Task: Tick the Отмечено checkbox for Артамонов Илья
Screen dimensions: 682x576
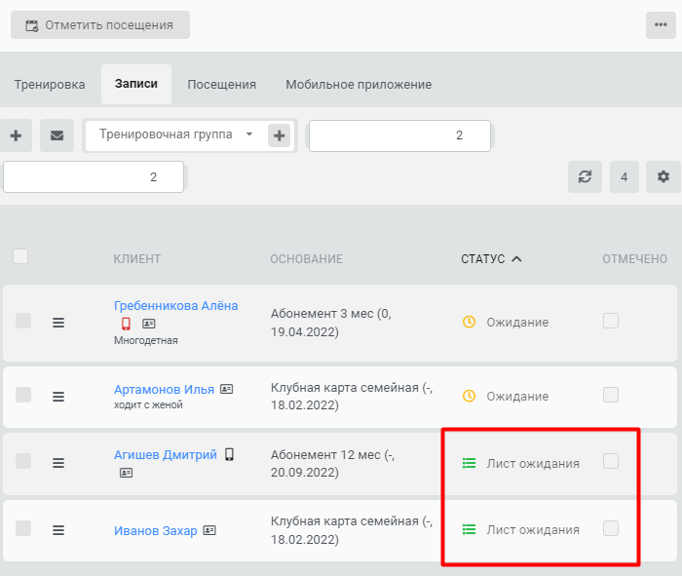Action: (611, 395)
